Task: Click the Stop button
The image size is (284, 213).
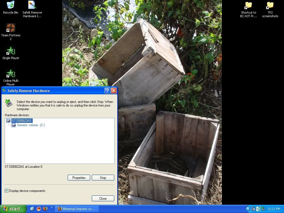Action: click(103, 178)
